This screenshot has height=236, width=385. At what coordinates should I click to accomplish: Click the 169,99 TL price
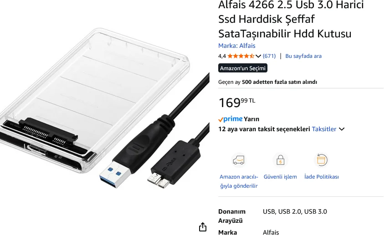click(237, 103)
